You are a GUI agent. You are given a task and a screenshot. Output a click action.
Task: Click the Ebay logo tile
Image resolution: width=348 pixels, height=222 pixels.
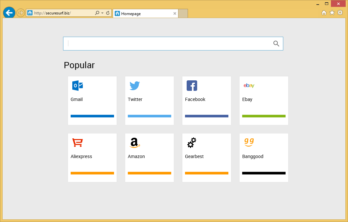click(x=249, y=86)
